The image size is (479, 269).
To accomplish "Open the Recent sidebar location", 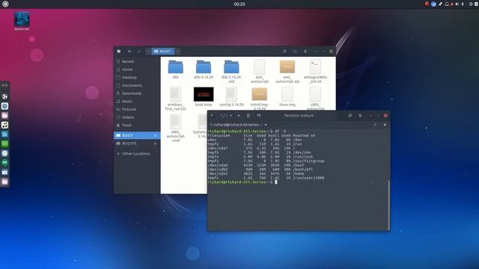I will (x=137, y=61).
